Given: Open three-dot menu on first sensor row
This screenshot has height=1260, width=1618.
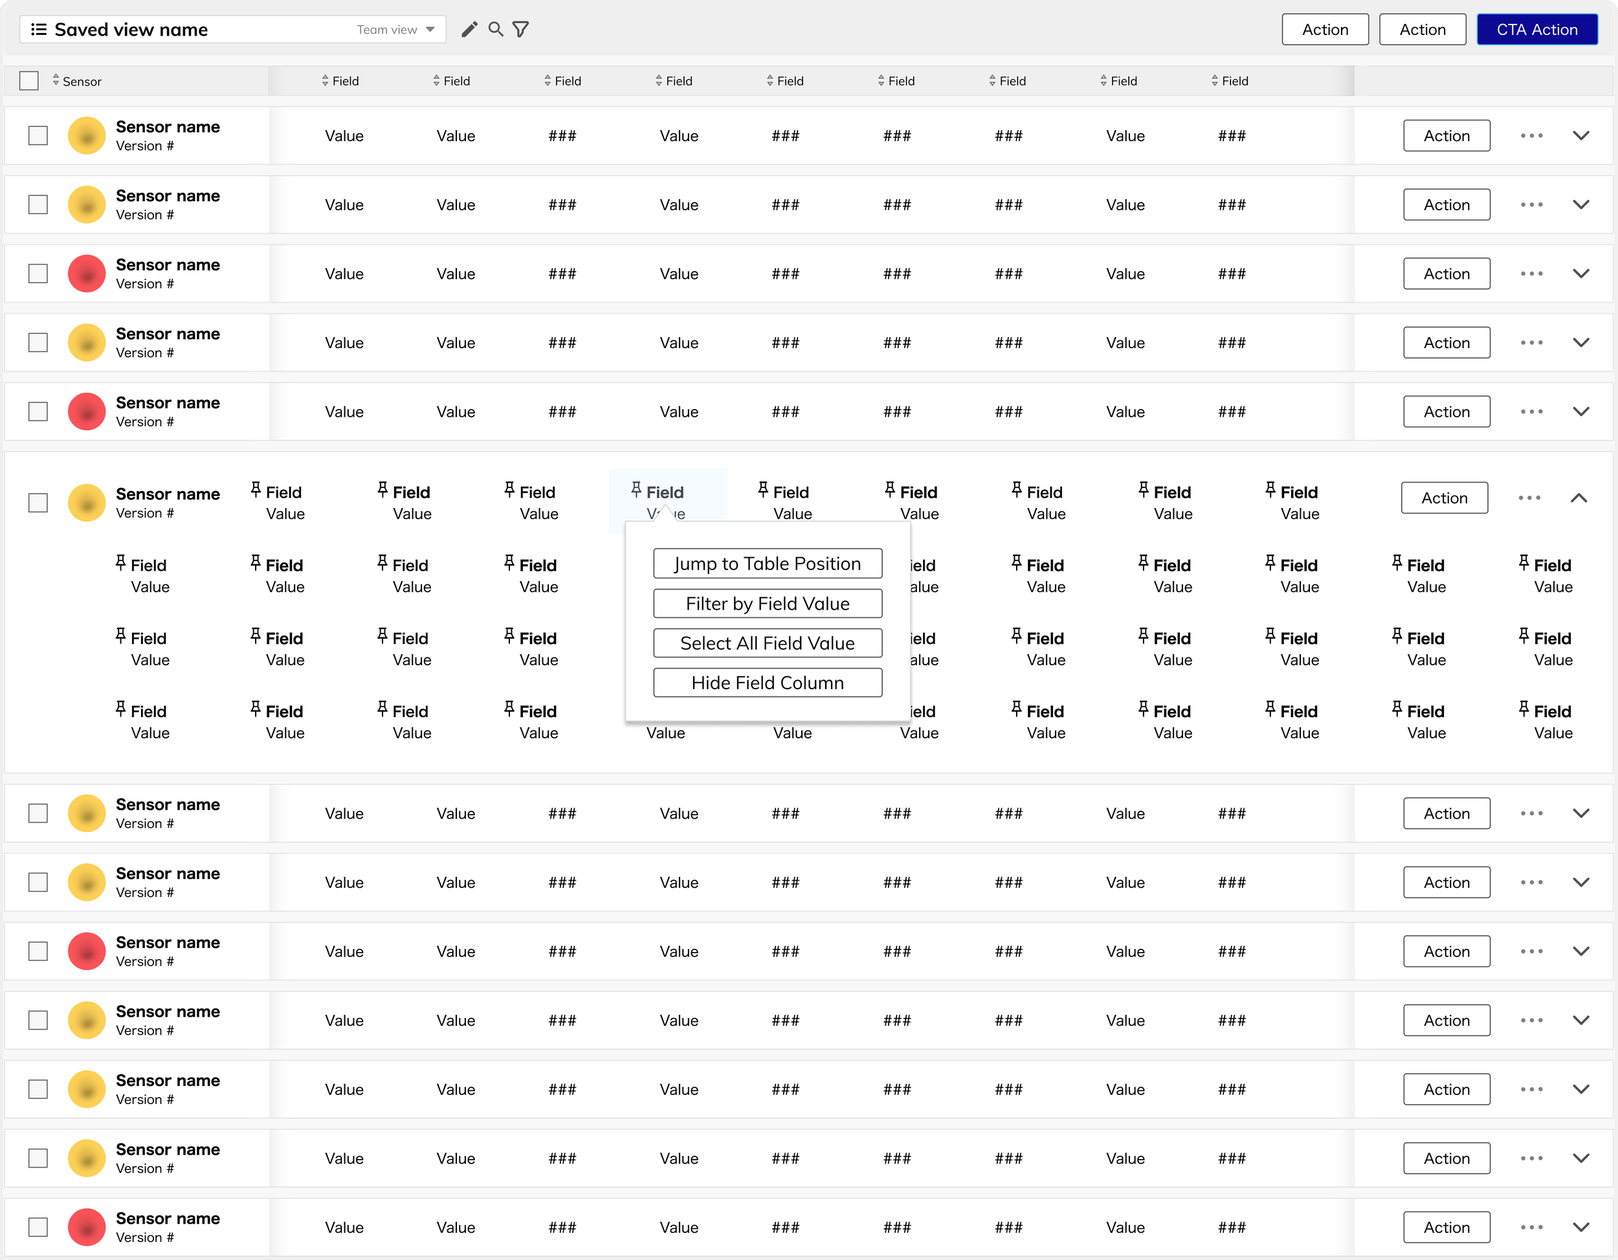Looking at the screenshot, I should click(1531, 135).
